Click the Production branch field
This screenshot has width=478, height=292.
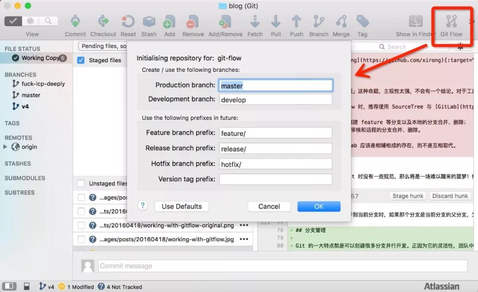(x=276, y=85)
